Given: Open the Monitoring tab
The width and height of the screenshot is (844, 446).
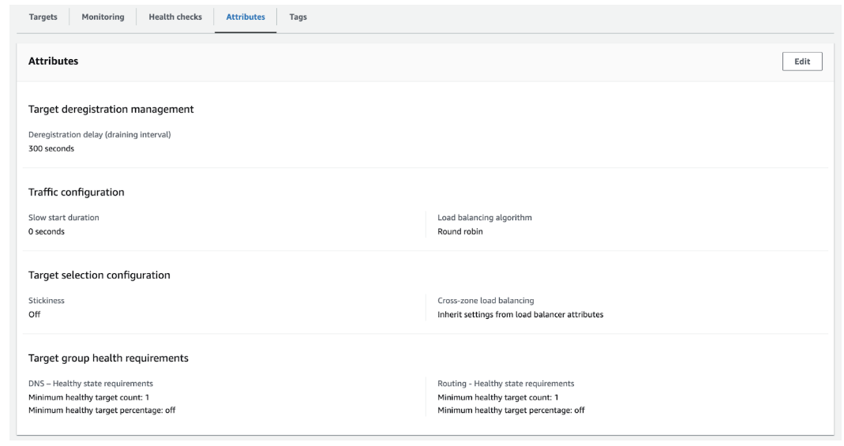Looking at the screenshot, I should click(x=103, y=17).
